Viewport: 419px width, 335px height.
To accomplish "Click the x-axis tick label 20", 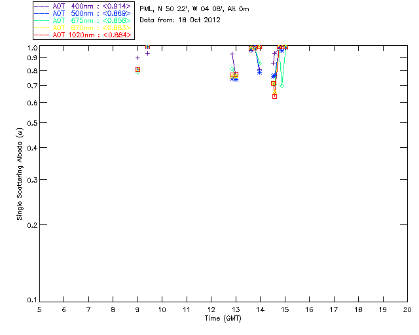I will point(407,309).
